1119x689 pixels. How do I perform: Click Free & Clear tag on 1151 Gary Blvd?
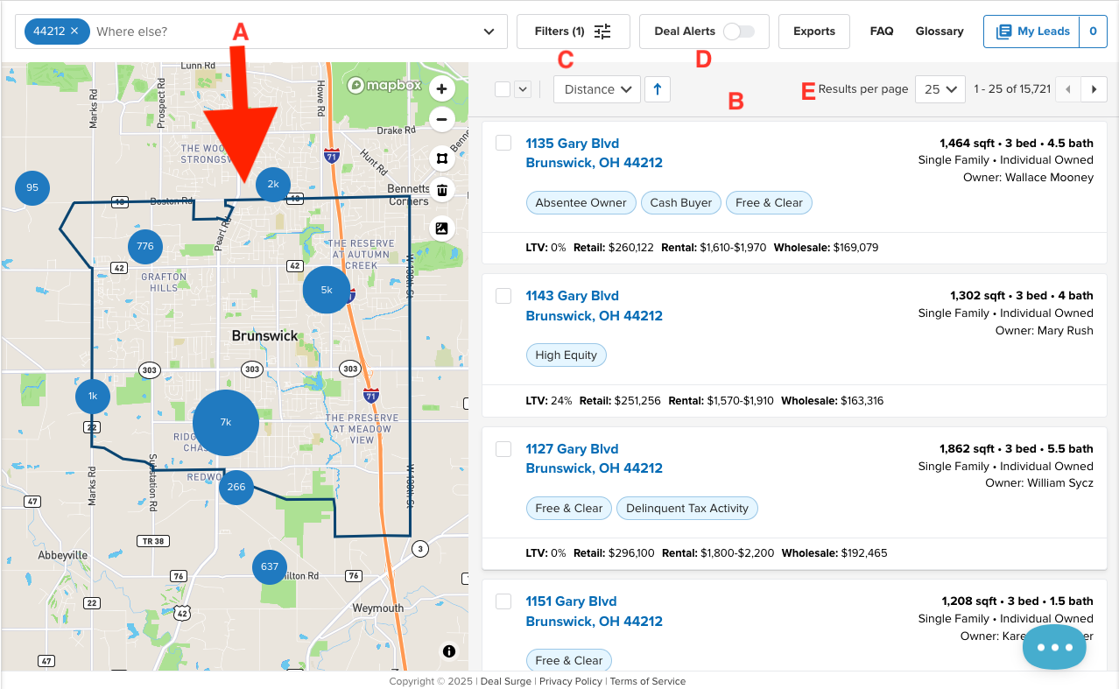tap(569, 661)
